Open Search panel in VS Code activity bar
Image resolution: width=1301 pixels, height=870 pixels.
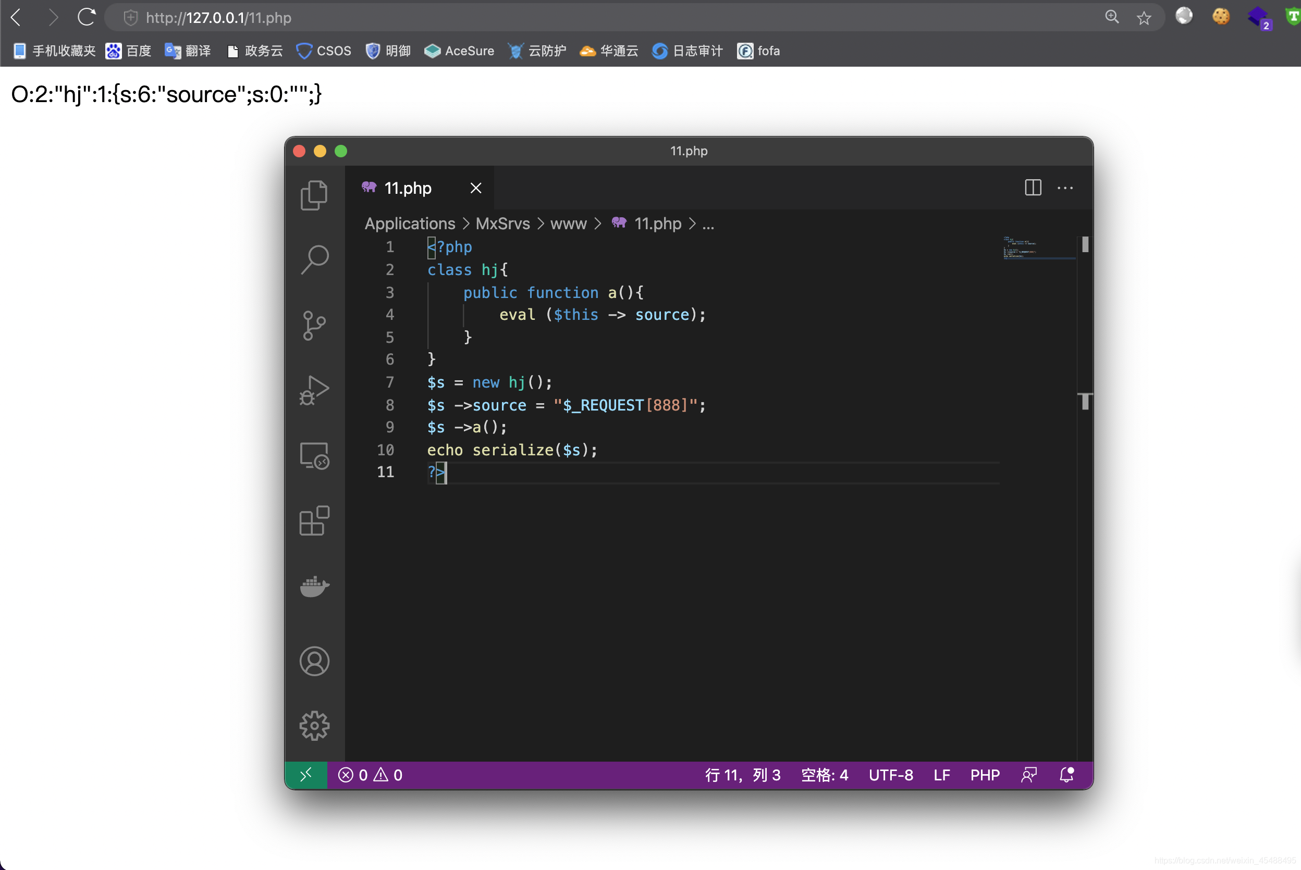pos(315,259)
